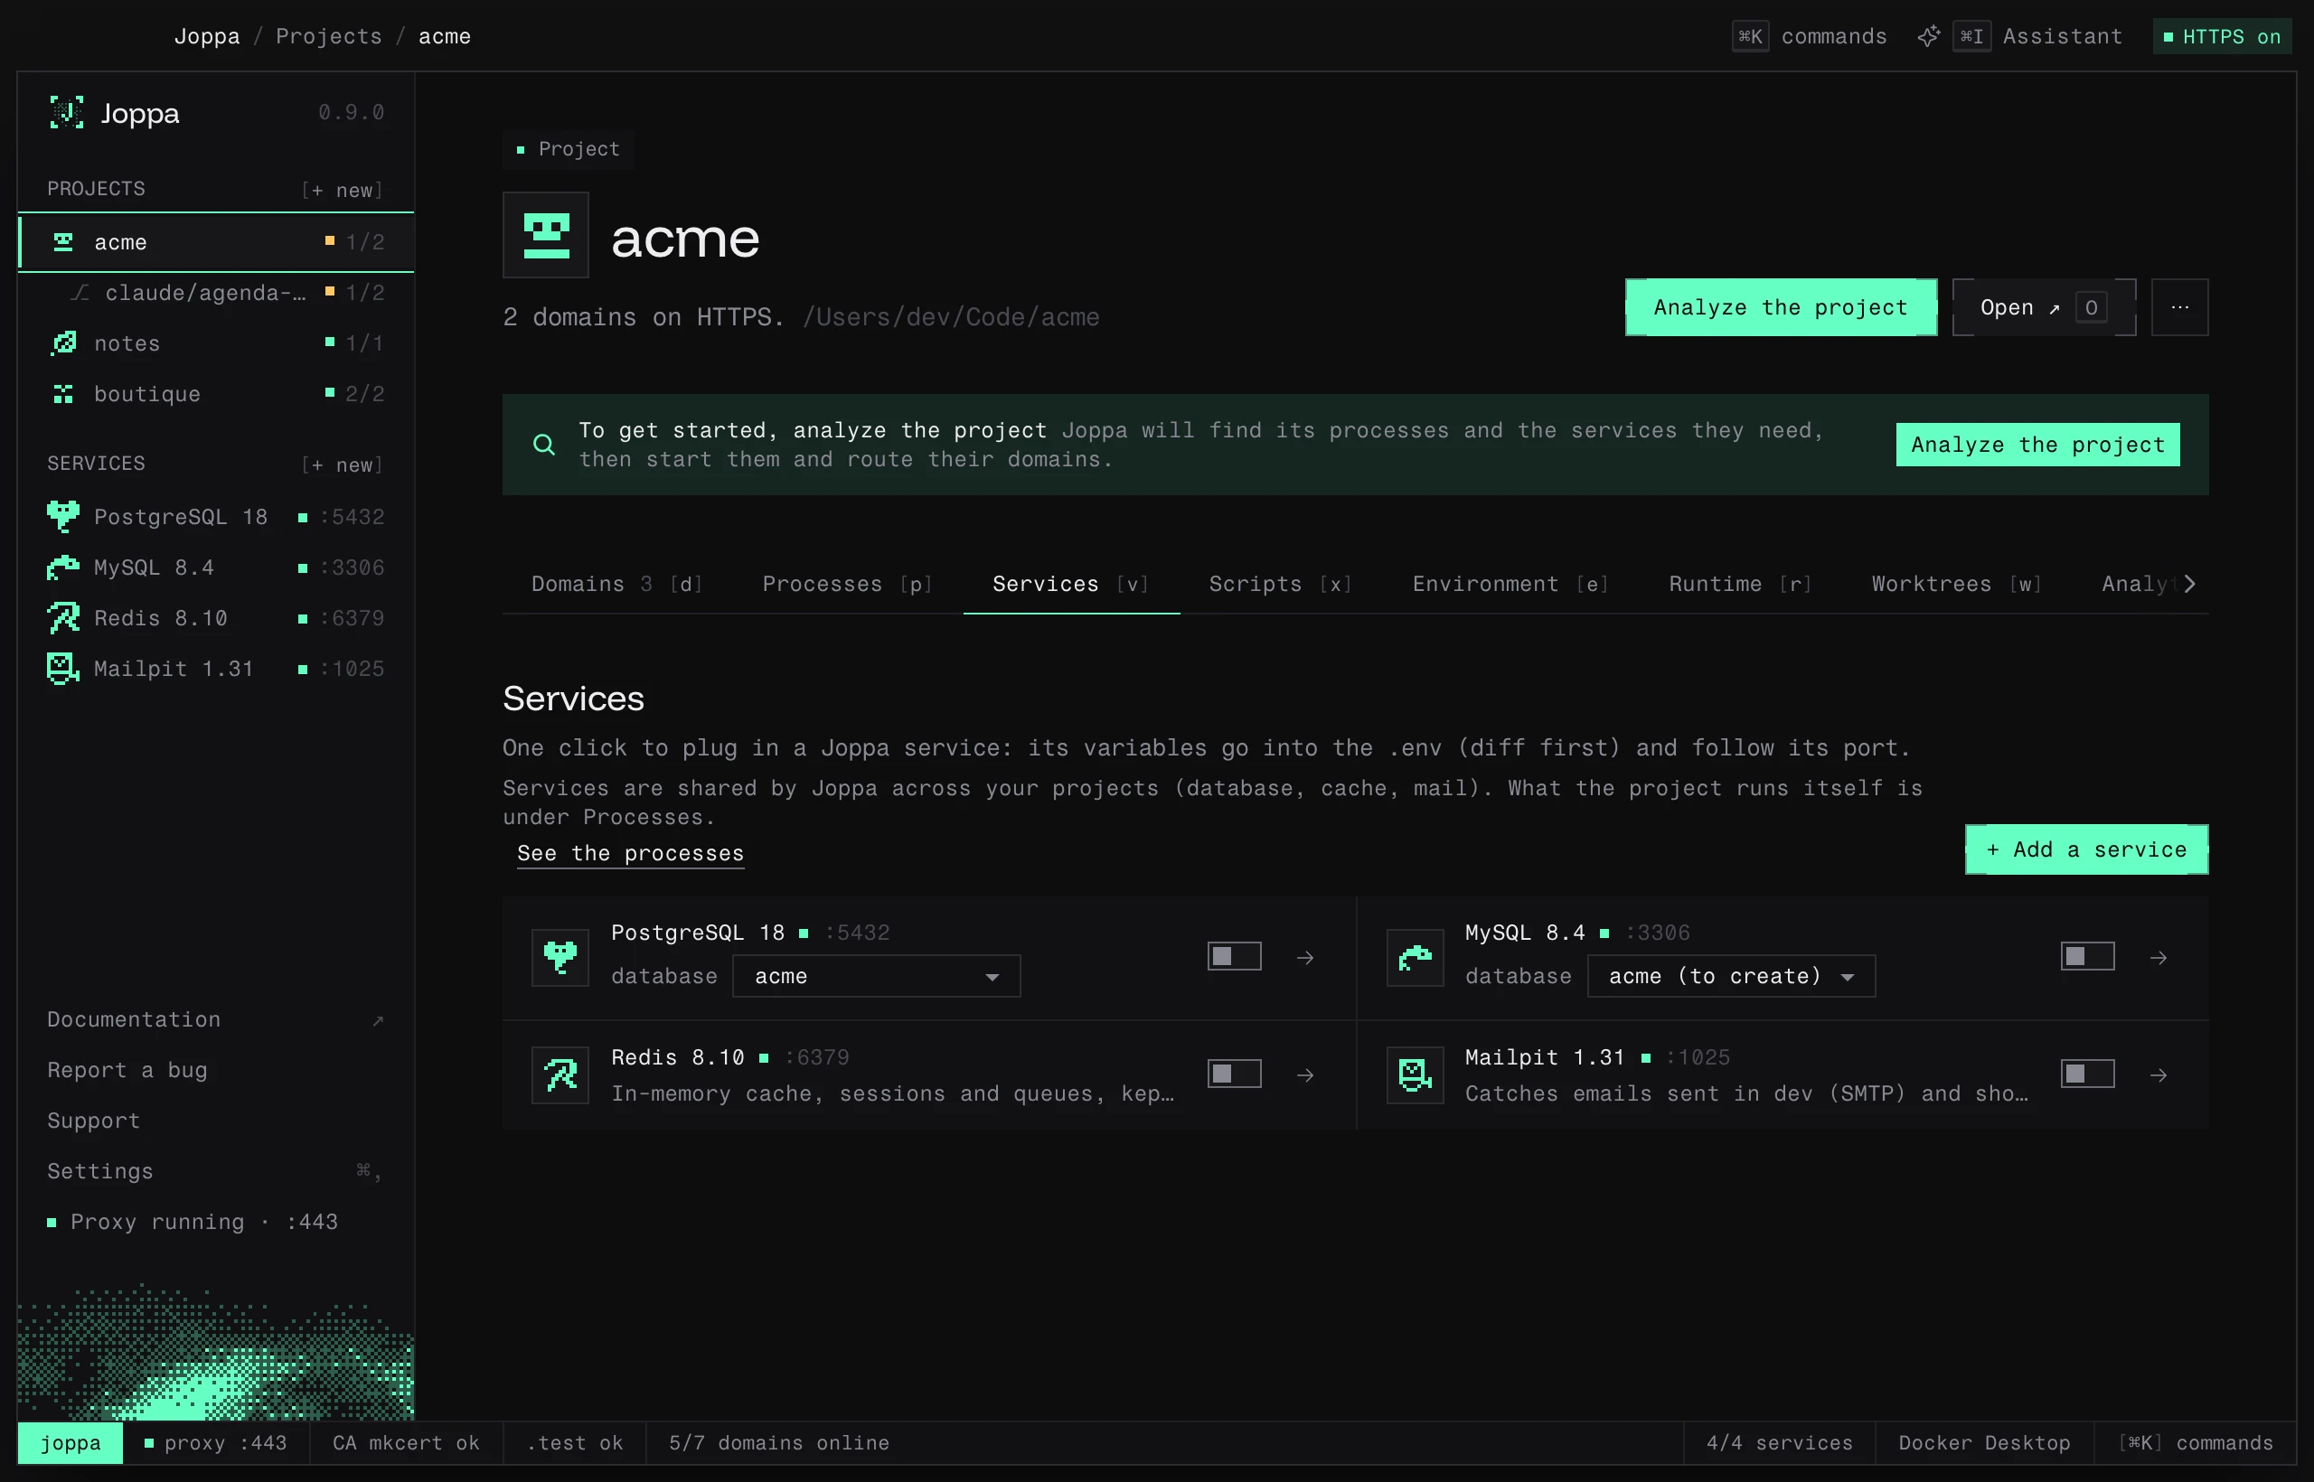The width and height of the screenshot is (2314, 1482).
Task: Expand more tabs with the right chevron
Action: point(2190,584)
